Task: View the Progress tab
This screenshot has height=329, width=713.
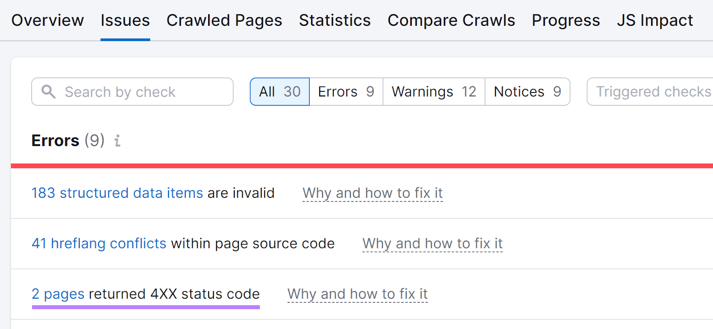Action: (x=565, y=20)
